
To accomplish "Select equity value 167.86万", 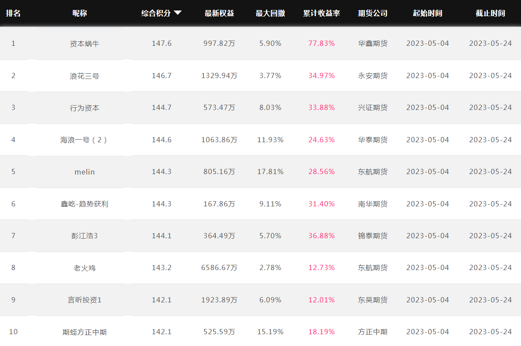I will (219, 204).
